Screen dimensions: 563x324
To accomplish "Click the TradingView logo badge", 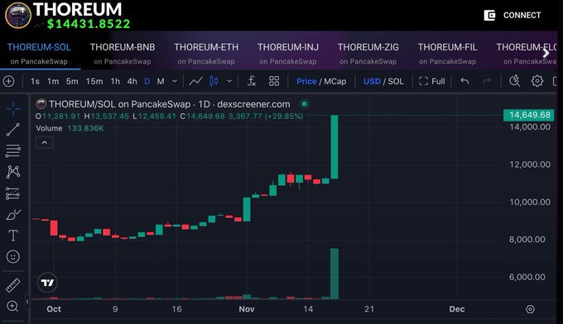I will [x=47, y=283].
